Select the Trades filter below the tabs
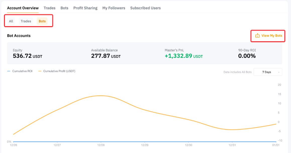This screenshot has width=291, height=153. 26,21
